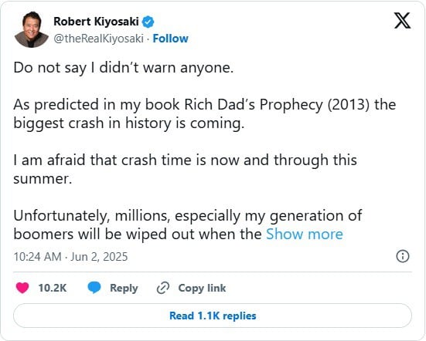Open the tweet info circle icon
Viewport: 426px width, 341px height.
(x=403, y=256)
